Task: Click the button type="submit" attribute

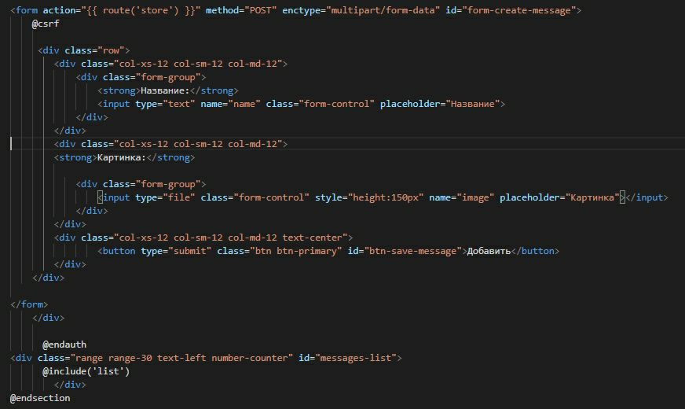Action: 176,251
